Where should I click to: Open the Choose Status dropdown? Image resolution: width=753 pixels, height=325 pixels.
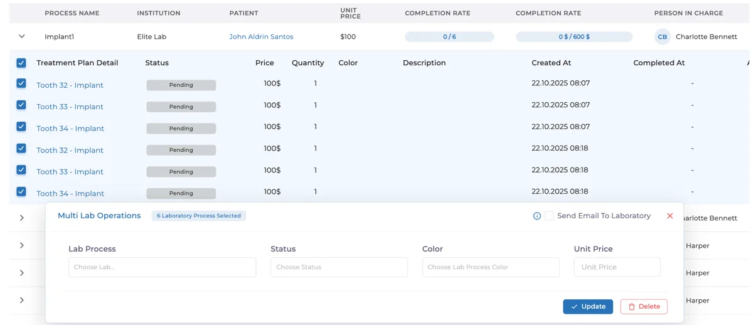[x=339, y=267]
